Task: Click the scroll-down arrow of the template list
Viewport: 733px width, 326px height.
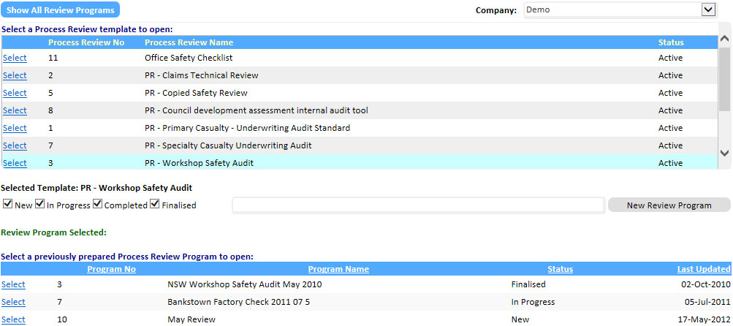Action: click(x=724, y=153)
